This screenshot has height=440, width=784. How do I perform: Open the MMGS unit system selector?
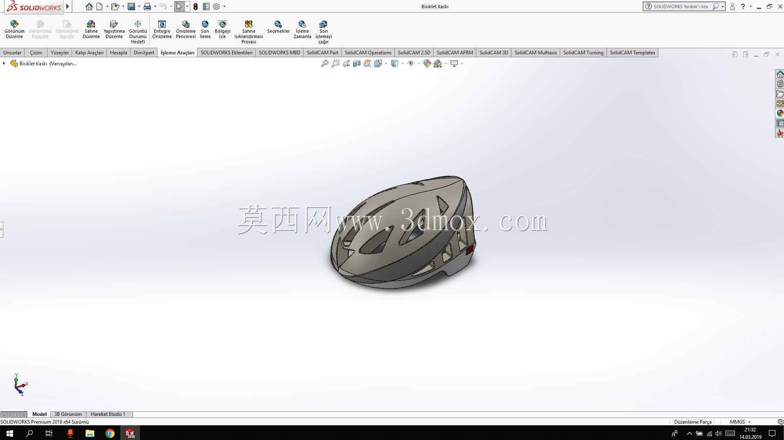tap(740, 422)
